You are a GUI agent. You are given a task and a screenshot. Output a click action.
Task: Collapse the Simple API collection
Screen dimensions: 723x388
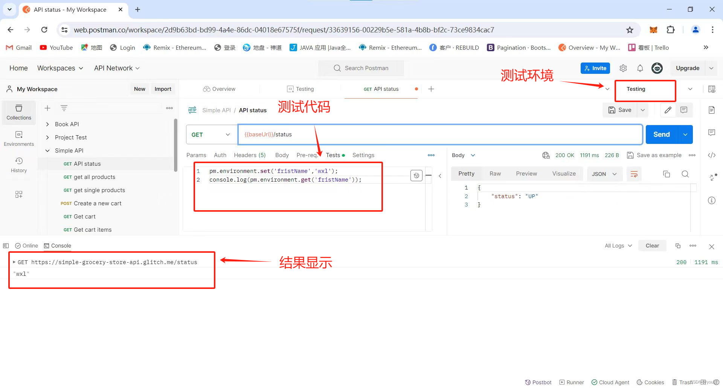[47, 151]
